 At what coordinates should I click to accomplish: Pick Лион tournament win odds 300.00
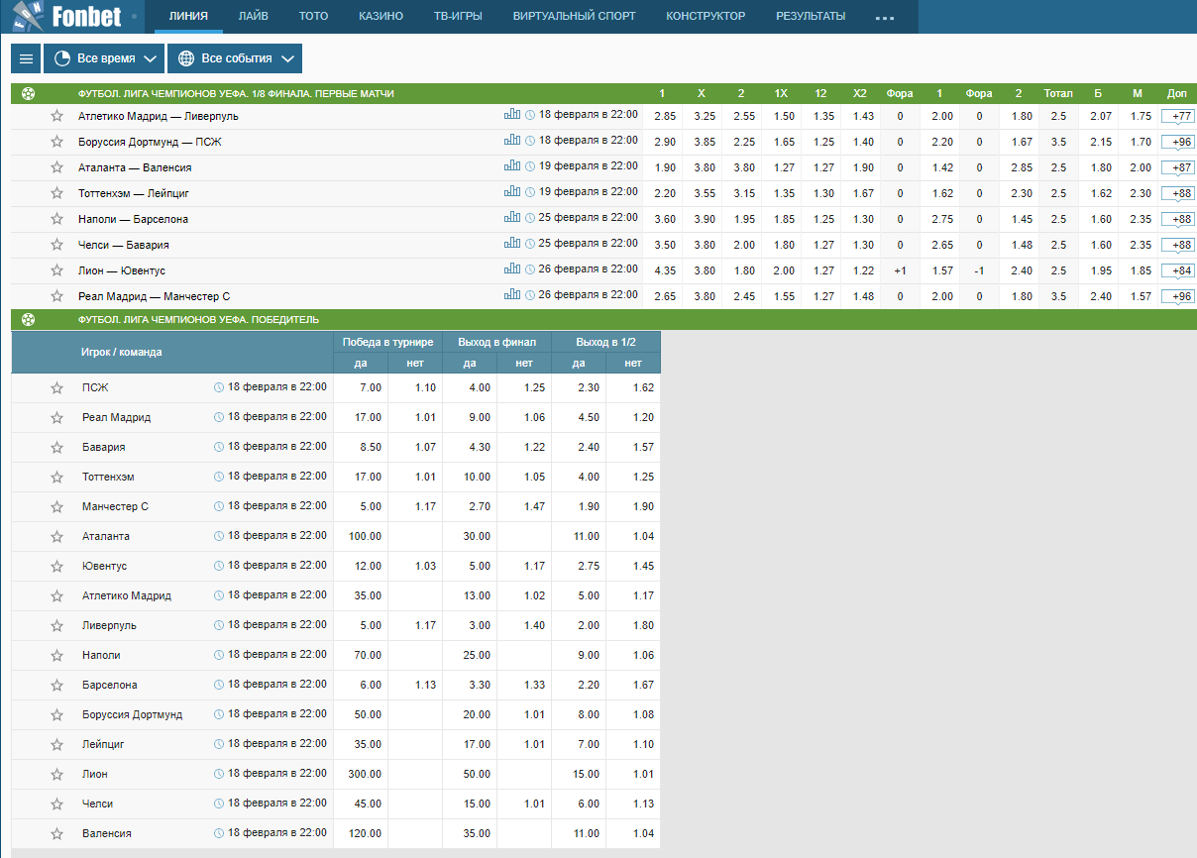(361, 775)
